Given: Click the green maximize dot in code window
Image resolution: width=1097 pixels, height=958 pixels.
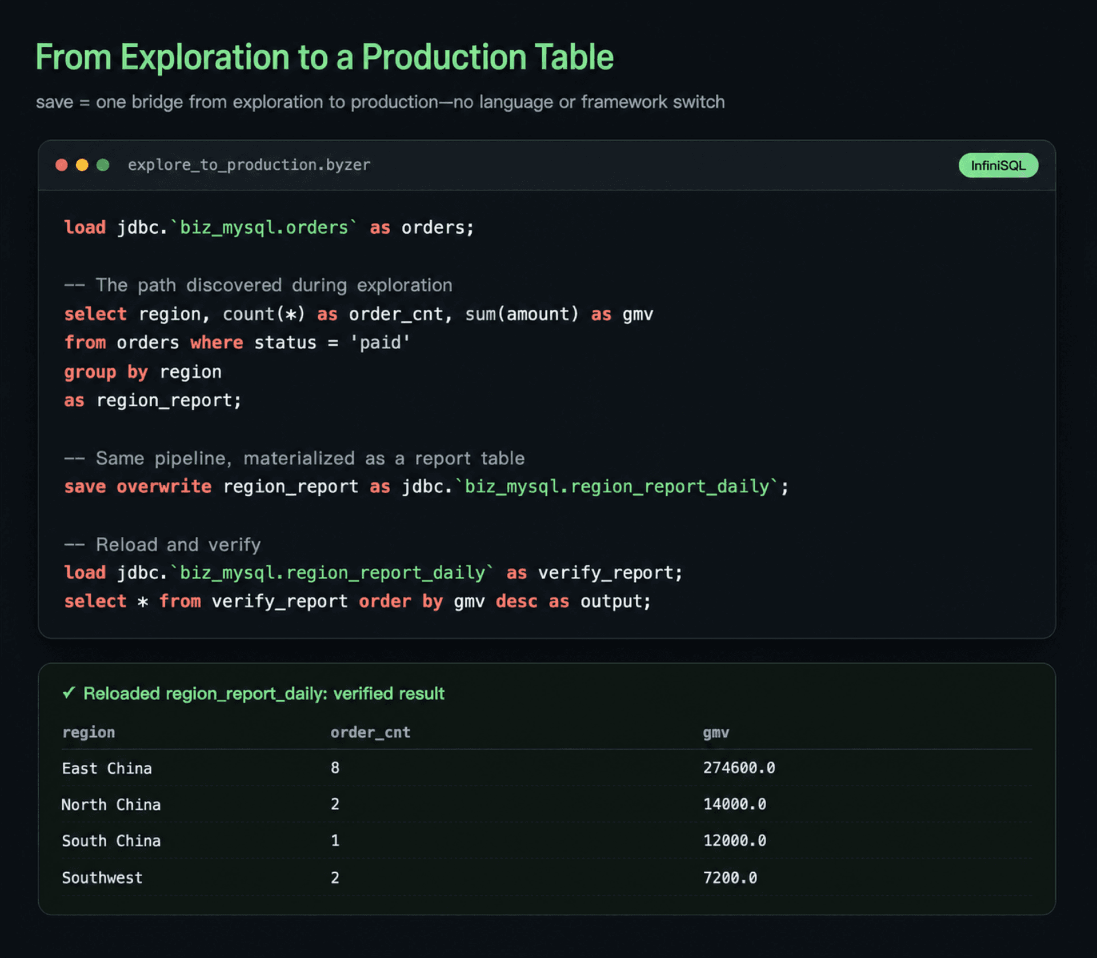Looking at the screenshot, I should pyautogui.click(x=103, y=165).
